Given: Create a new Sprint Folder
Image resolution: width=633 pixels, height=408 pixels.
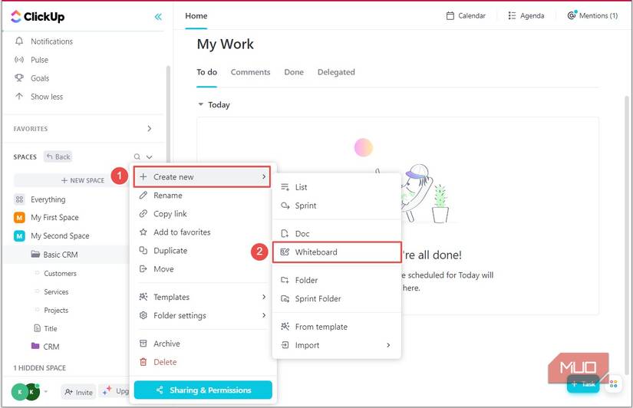Looking at the screenshot, I should (x=318, y=298).
